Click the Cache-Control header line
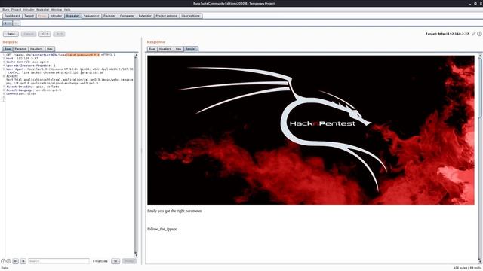This screenshot has height=271, width=483. [x=27, y=62]
